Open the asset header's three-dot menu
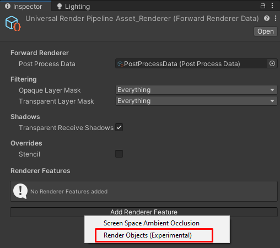280x248 pixels. coord(276,18)
